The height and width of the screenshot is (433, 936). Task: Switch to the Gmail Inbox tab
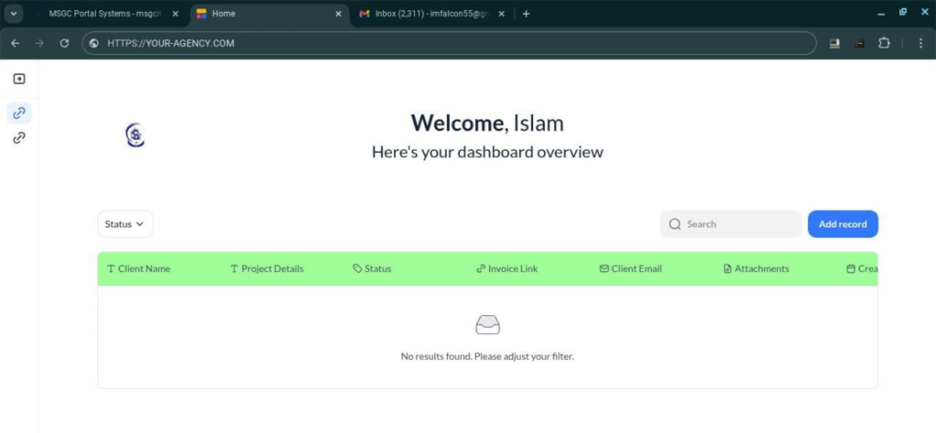click(430, 14)
